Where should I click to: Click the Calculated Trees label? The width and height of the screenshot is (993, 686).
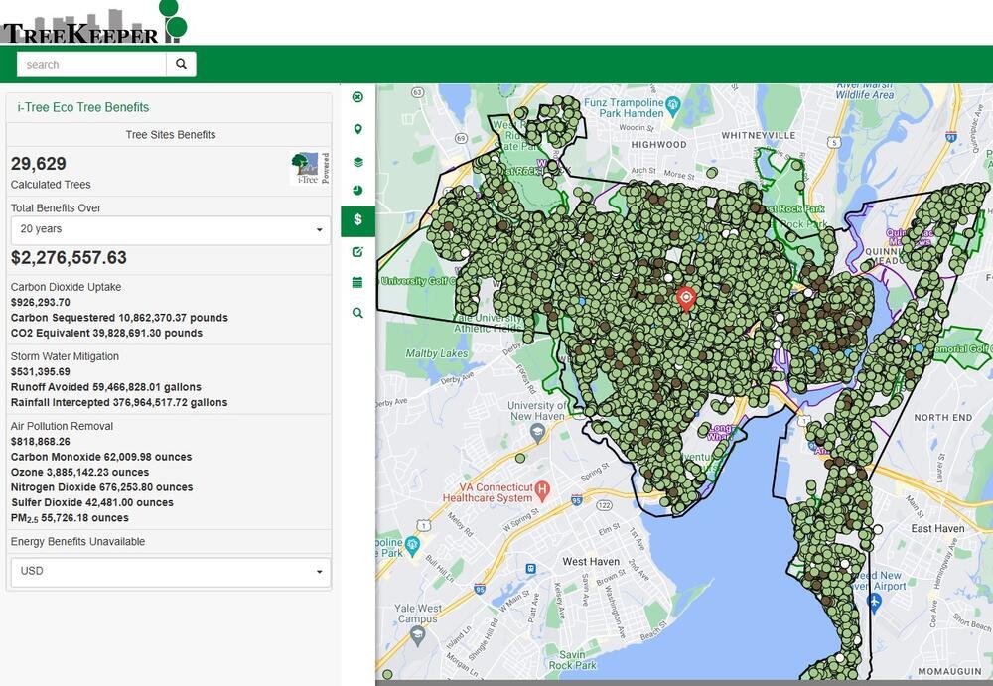pyautogui.click(x=51, y=185)
